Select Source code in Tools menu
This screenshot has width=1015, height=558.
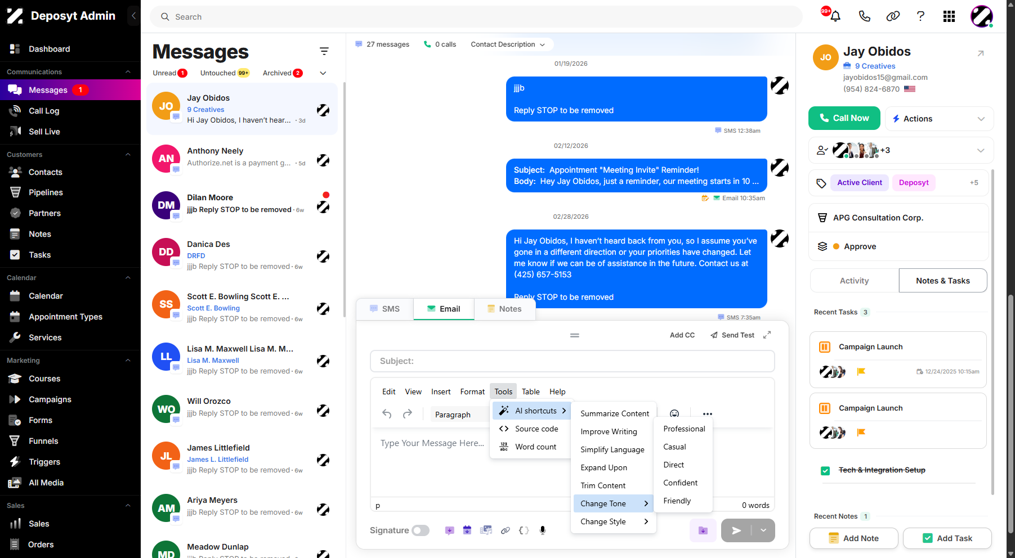pos(531,429)
